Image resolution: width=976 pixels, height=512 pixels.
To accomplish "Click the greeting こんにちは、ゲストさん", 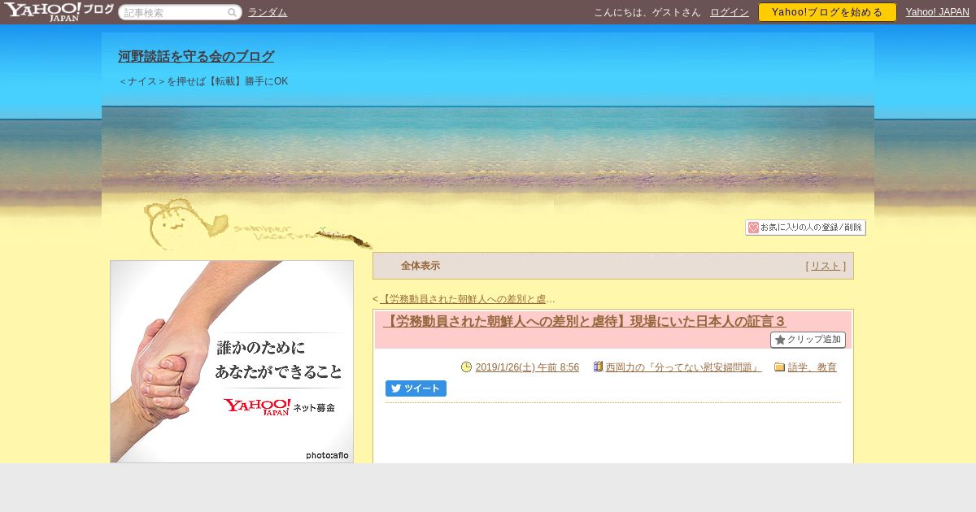I will coord(647,12).
